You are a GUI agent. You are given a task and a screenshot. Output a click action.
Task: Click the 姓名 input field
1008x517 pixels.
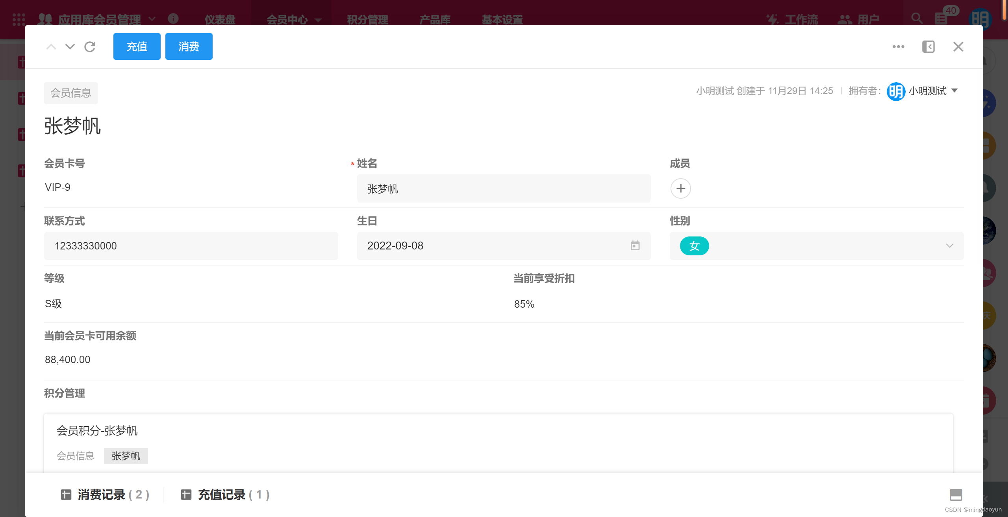pyautogui.click(x=504, y=188)
